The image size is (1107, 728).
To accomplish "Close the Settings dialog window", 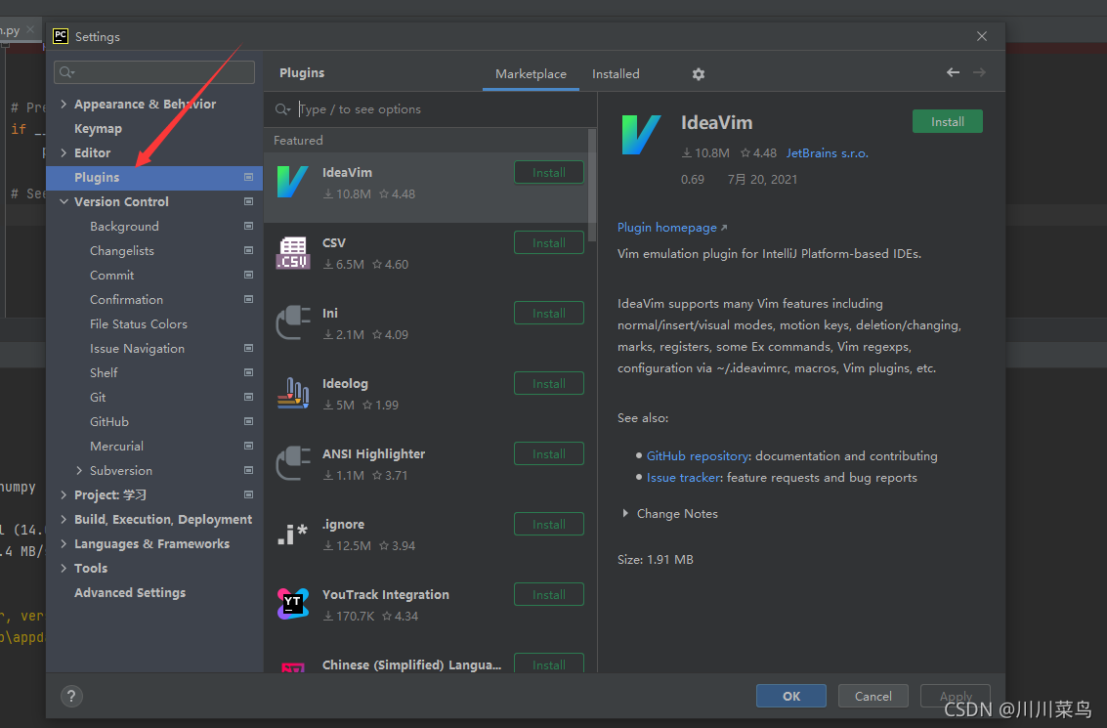I will click(981, 36).
